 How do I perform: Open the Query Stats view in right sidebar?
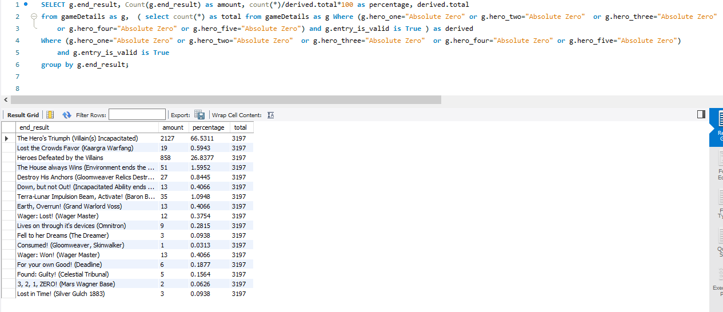(x=718, y=243)
